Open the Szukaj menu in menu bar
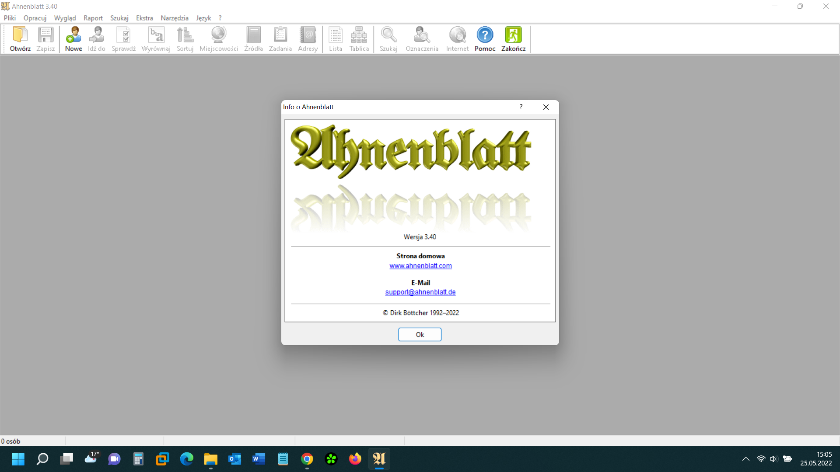 (119, 18)
